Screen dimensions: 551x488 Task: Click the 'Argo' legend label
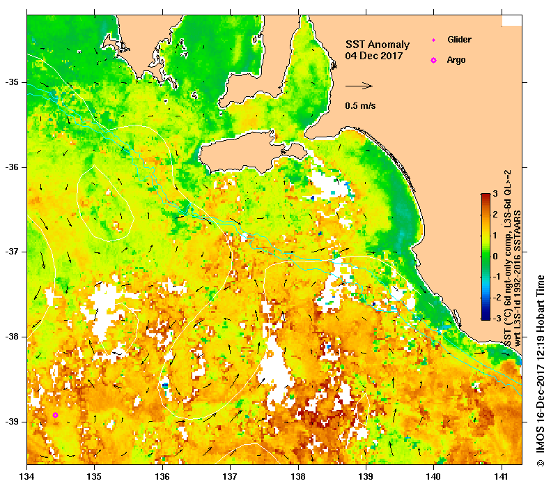tap(456, 60)
